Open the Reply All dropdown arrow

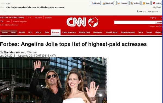coord(115,3)
